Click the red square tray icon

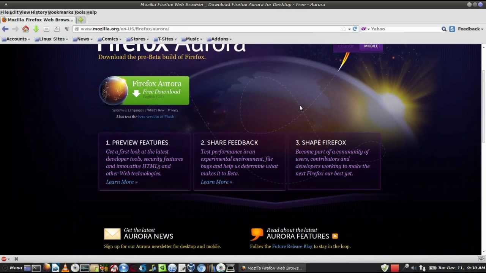[395, 268]
